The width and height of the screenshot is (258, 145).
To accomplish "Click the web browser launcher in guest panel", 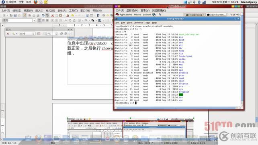I will pos(154,14).
